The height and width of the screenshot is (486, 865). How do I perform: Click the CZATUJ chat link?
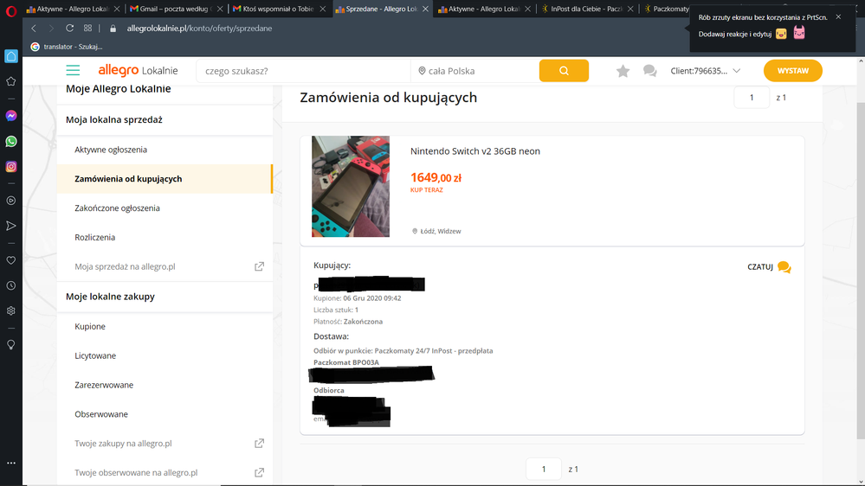(x=760, y=267)
